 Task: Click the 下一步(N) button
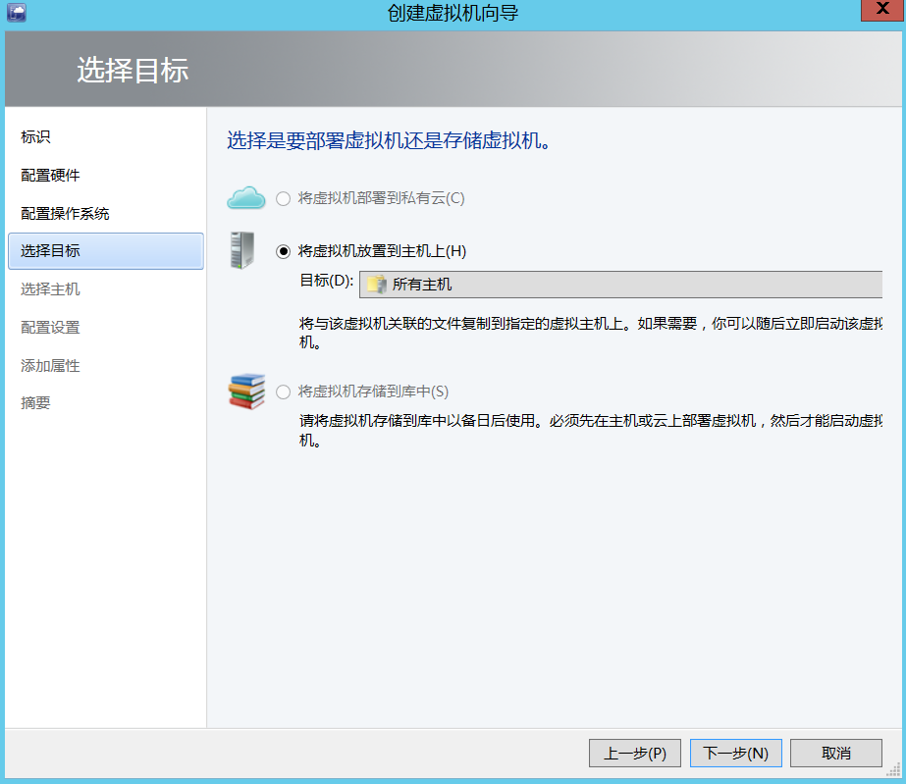tap(735, 753)
